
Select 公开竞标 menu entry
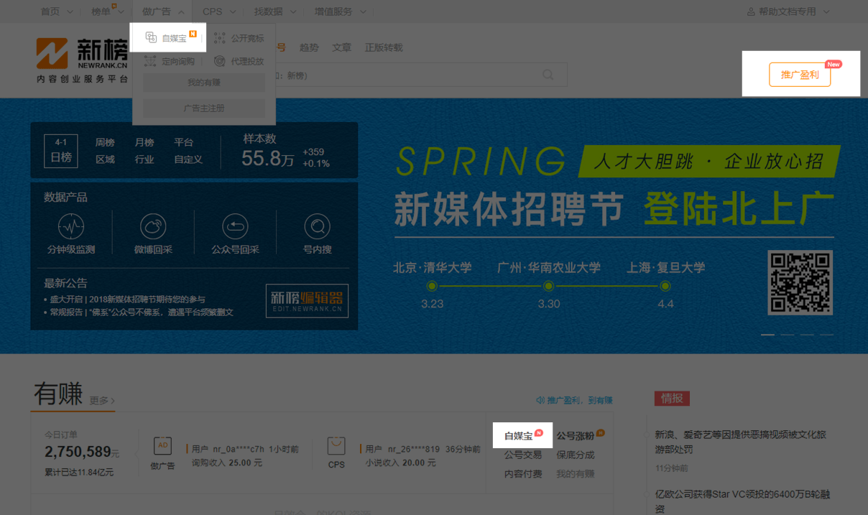[x=247, y=38]
